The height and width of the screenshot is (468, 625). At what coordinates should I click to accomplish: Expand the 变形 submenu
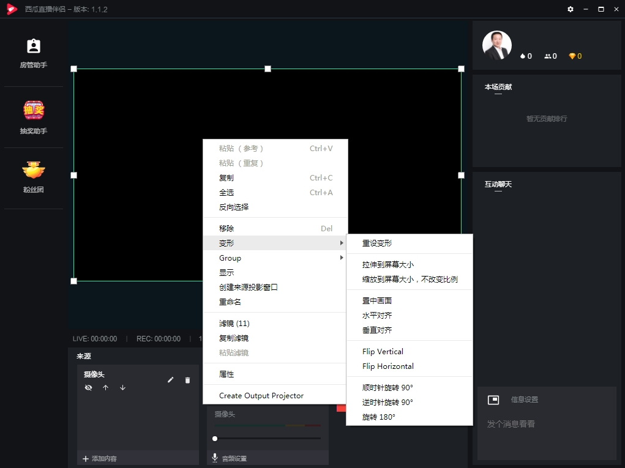coord(226,243)
